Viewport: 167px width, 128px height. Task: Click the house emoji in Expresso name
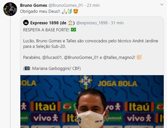(x=70, y=23)
